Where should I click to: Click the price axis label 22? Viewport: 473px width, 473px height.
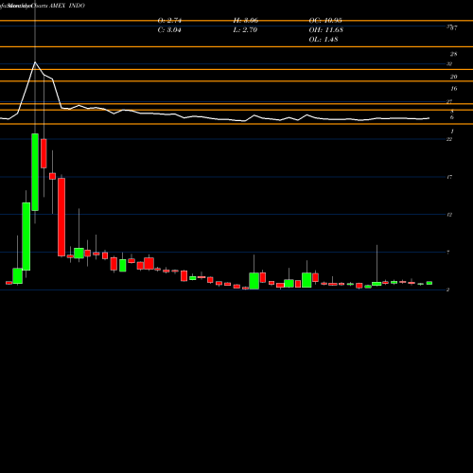click(449, 139)
